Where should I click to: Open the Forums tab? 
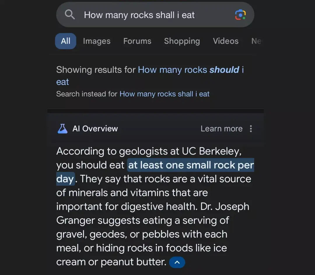[137, 41]
